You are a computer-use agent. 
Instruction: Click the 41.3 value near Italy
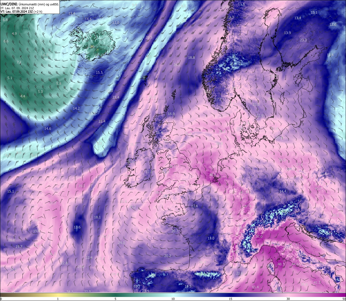coord(317,282)
